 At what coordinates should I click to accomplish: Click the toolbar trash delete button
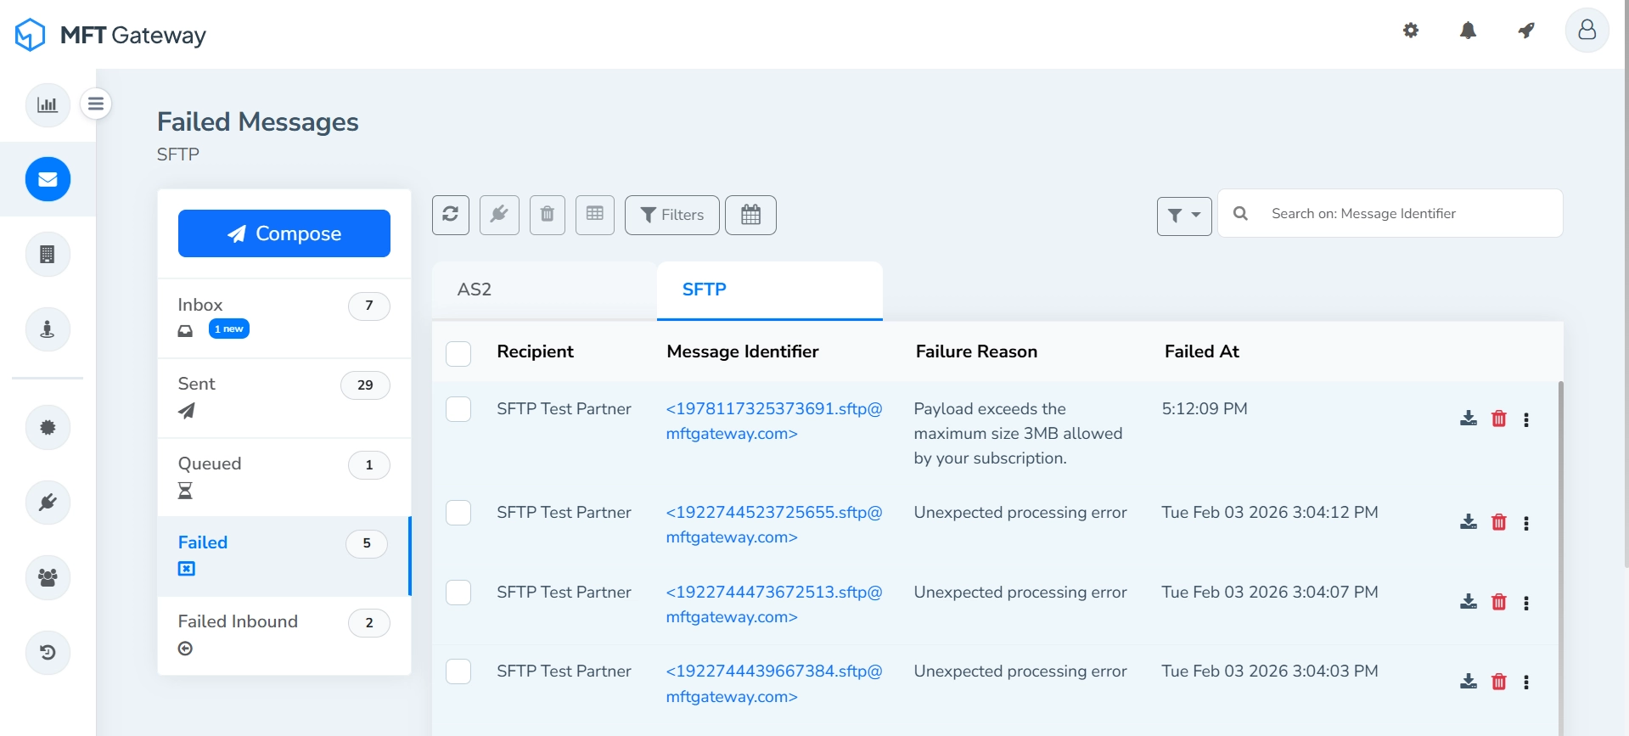[x=548, y=215]
